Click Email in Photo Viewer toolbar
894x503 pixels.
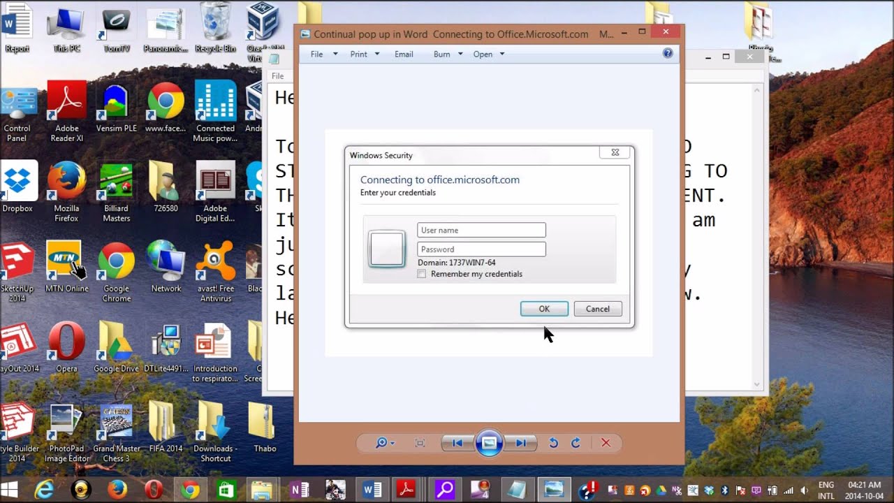[404, 54]
